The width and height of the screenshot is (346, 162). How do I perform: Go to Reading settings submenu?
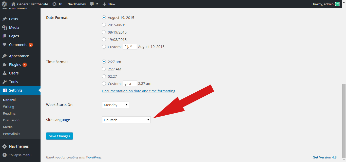tap(9, 113)
